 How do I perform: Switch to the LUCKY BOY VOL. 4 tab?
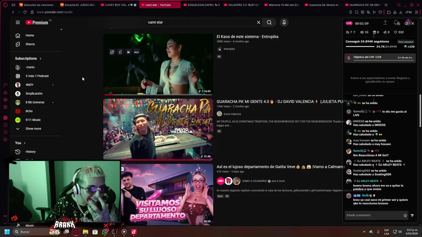tap(118, 5)
